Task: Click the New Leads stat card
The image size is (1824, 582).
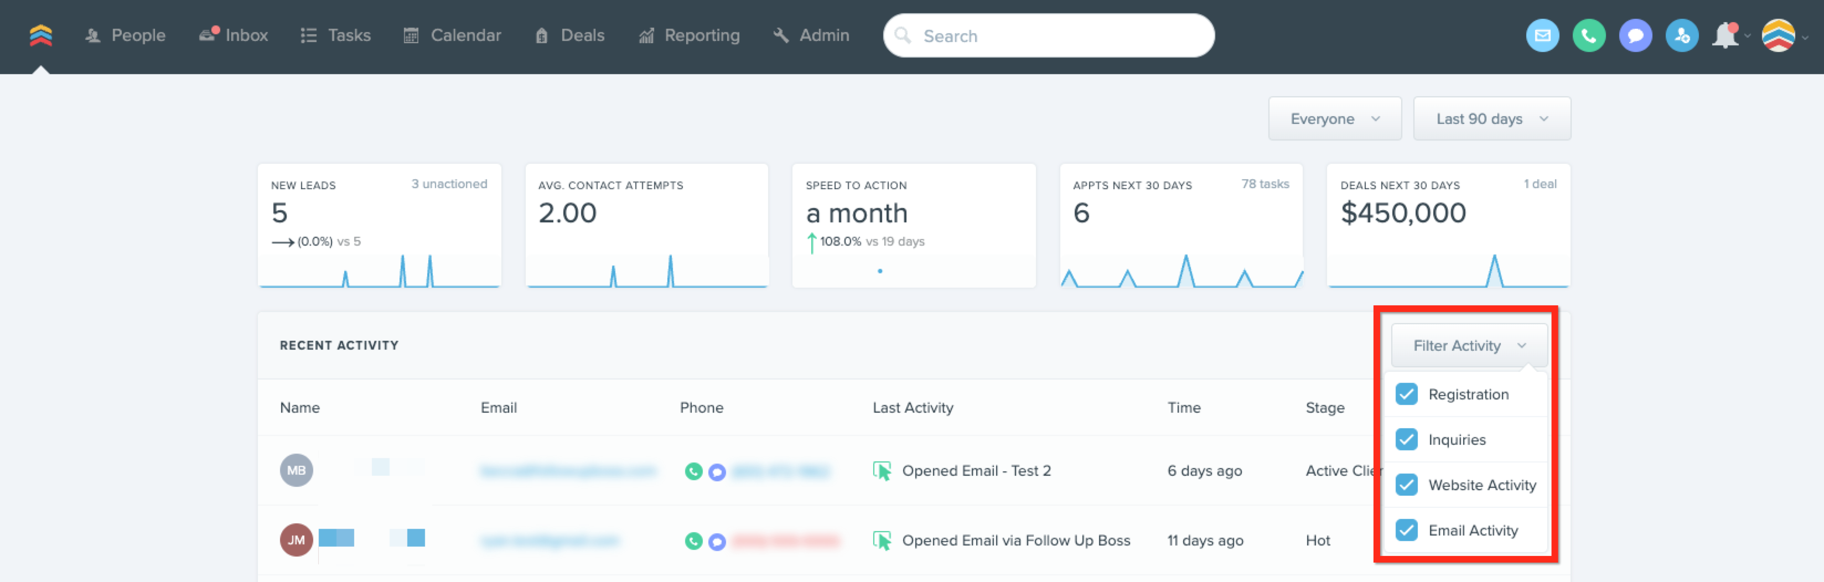Action: pos(380,226)
